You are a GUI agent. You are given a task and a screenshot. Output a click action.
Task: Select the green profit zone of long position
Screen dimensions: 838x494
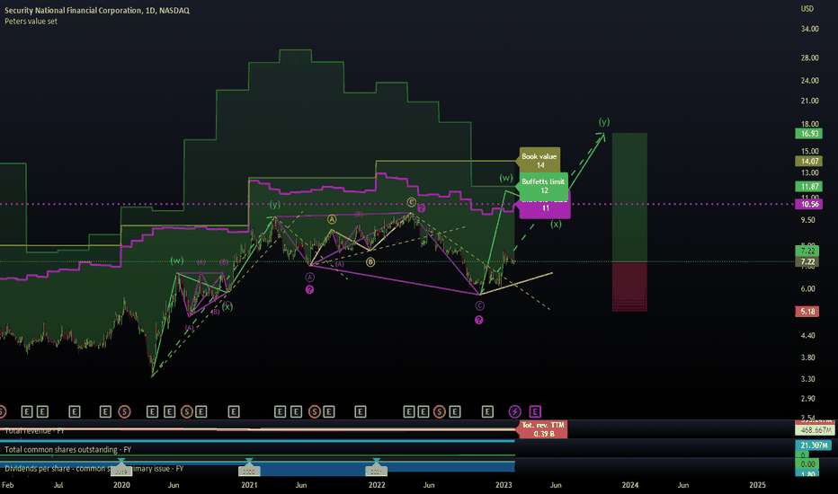click(x=629, y=197)
